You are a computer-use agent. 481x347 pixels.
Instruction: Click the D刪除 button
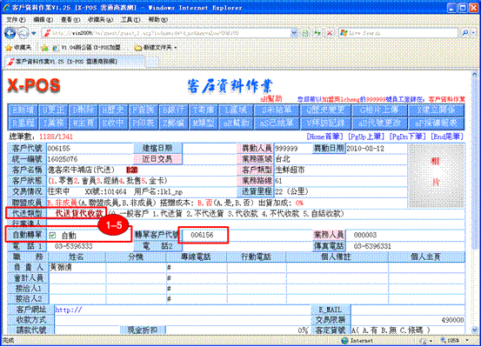(x=84, y=110)
